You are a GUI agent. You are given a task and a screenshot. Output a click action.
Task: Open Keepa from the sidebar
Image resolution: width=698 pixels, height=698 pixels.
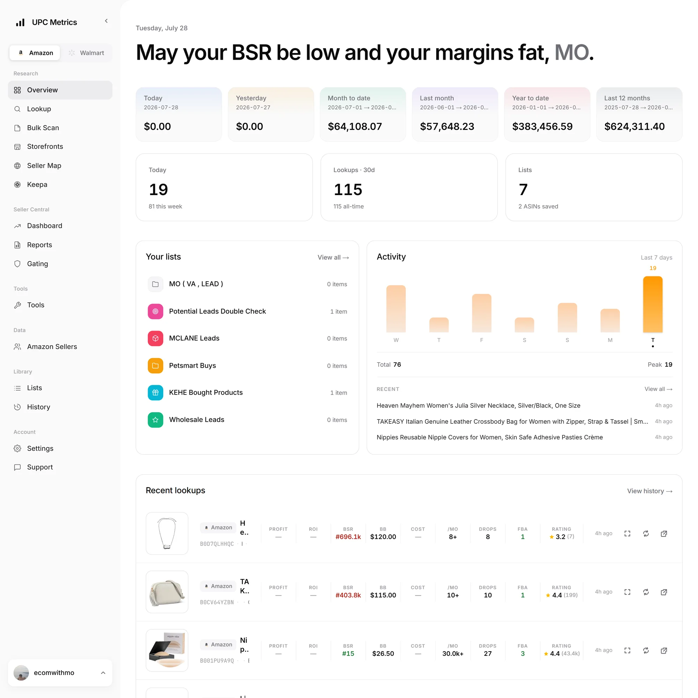(60, 184)
